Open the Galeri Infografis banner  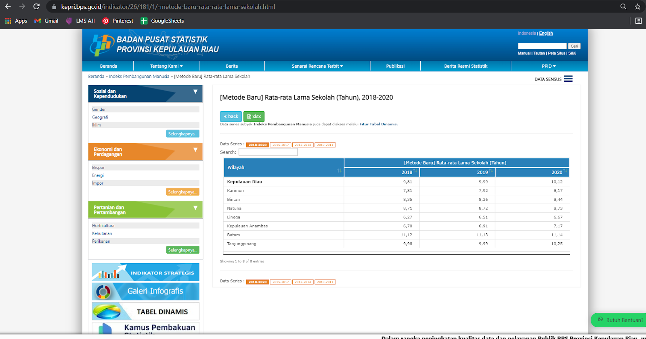(145, 291)
